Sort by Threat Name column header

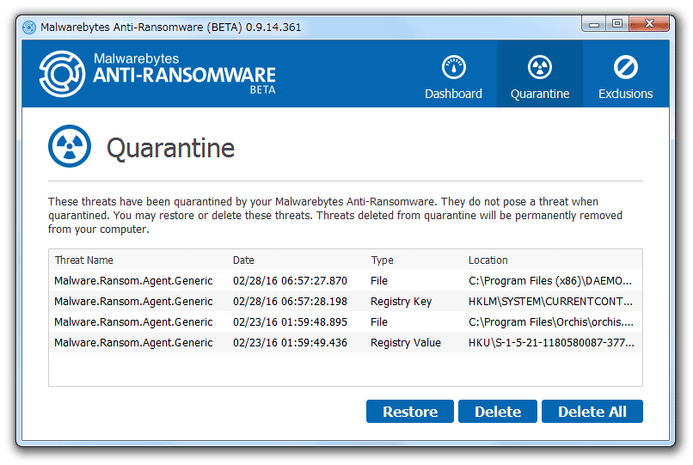[x=84, y=260]
